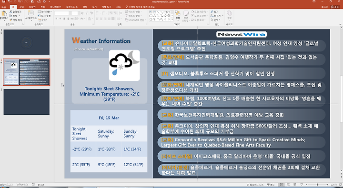Expand Section dropdown (구역)
The width and height of the screenshot is (343, 188).
42,20
